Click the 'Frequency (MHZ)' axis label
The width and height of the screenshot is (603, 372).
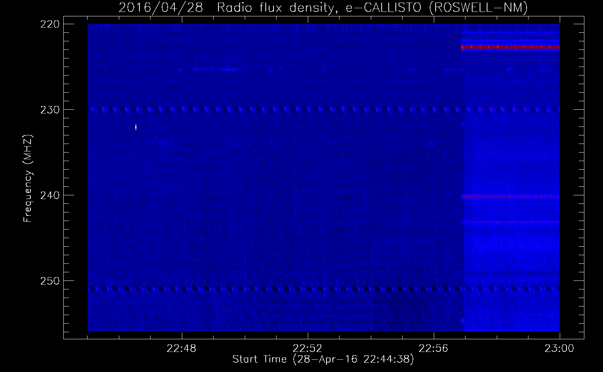pos(28,179)
